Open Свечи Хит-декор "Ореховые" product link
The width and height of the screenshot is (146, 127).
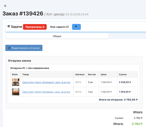tap(46, 82)
